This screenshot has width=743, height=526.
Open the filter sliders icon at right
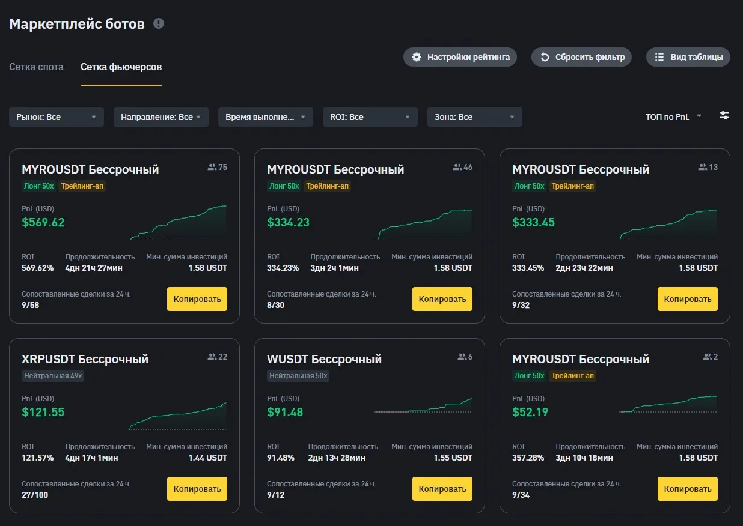point(724,116)
